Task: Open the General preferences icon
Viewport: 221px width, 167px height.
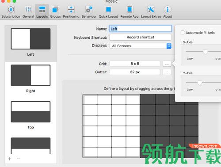Action: tap(28, 10)
